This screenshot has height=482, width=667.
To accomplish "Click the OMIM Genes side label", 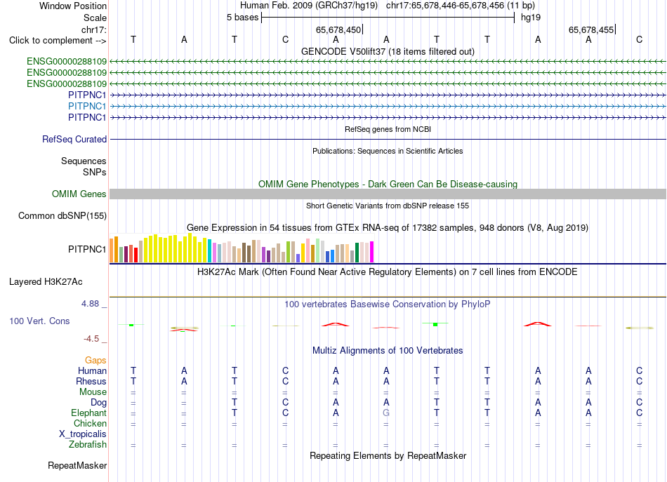I will (79, 194).
